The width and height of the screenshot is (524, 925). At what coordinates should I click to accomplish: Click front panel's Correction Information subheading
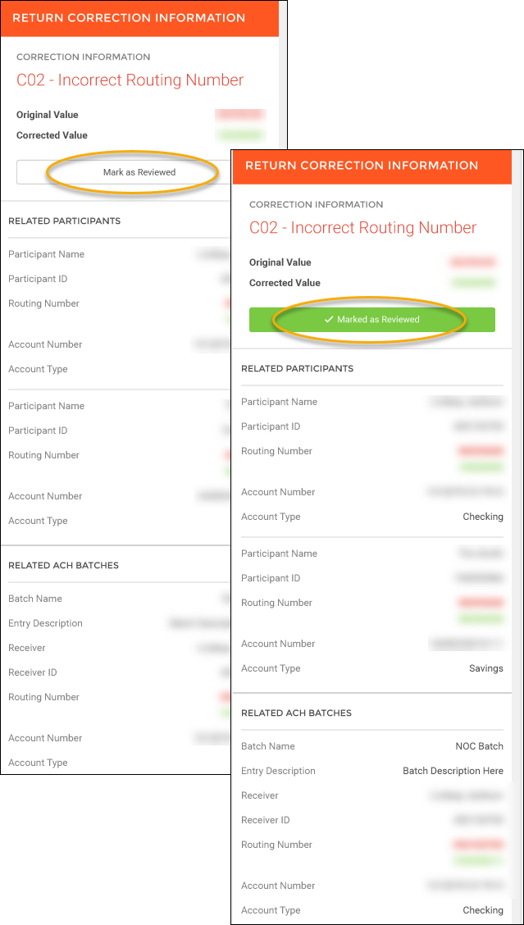point(316,205)
